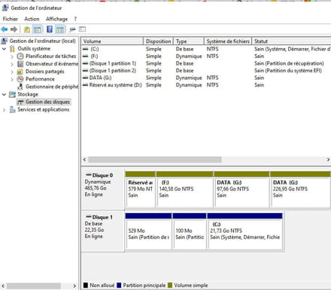Open the ? help menu
This screenshot has height=290, width=331.
tap(75, 19)
